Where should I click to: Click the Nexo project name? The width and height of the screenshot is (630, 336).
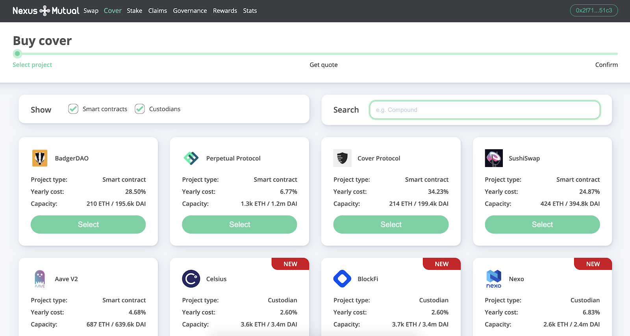[516, 279]
